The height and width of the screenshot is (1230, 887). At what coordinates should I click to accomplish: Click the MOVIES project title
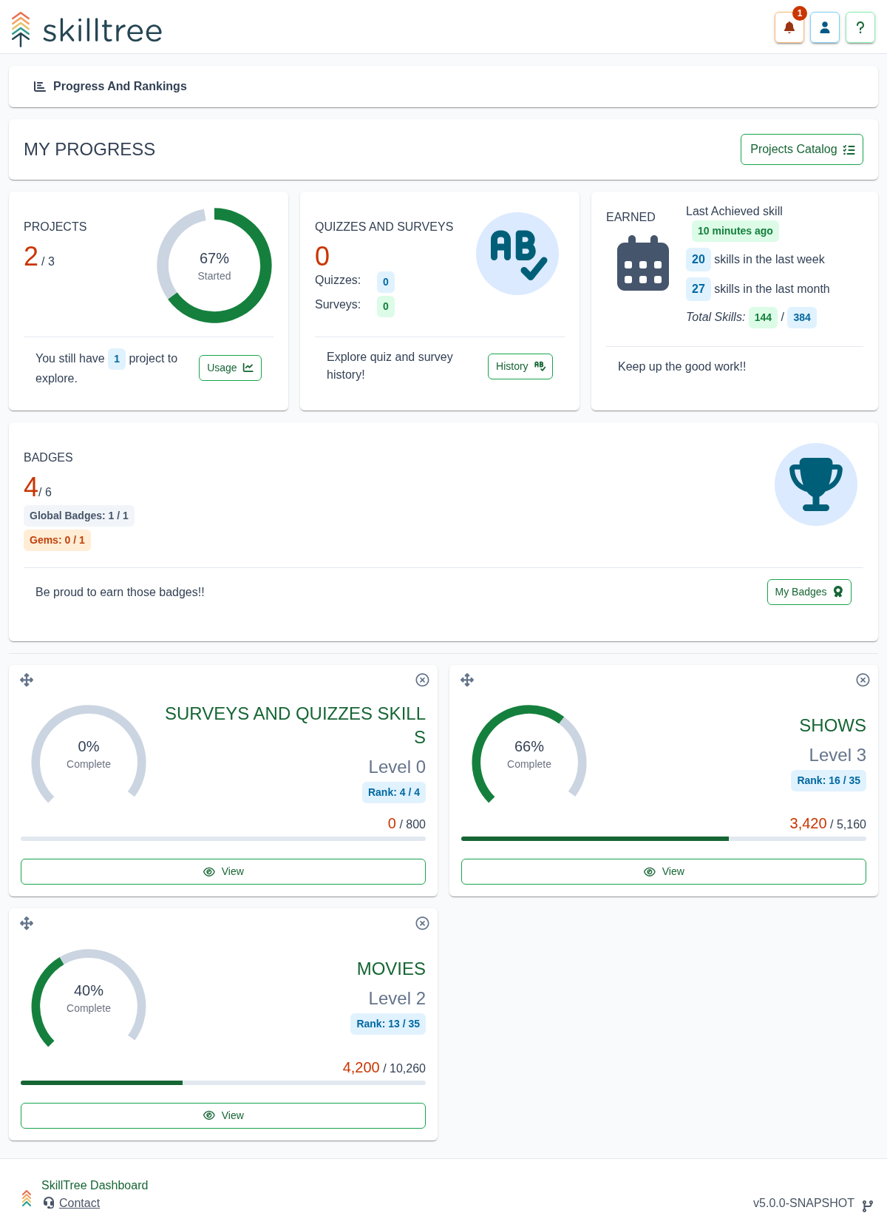[391, 969]
